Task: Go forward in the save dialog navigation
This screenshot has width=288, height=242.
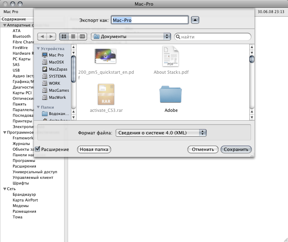Action: 51,36
